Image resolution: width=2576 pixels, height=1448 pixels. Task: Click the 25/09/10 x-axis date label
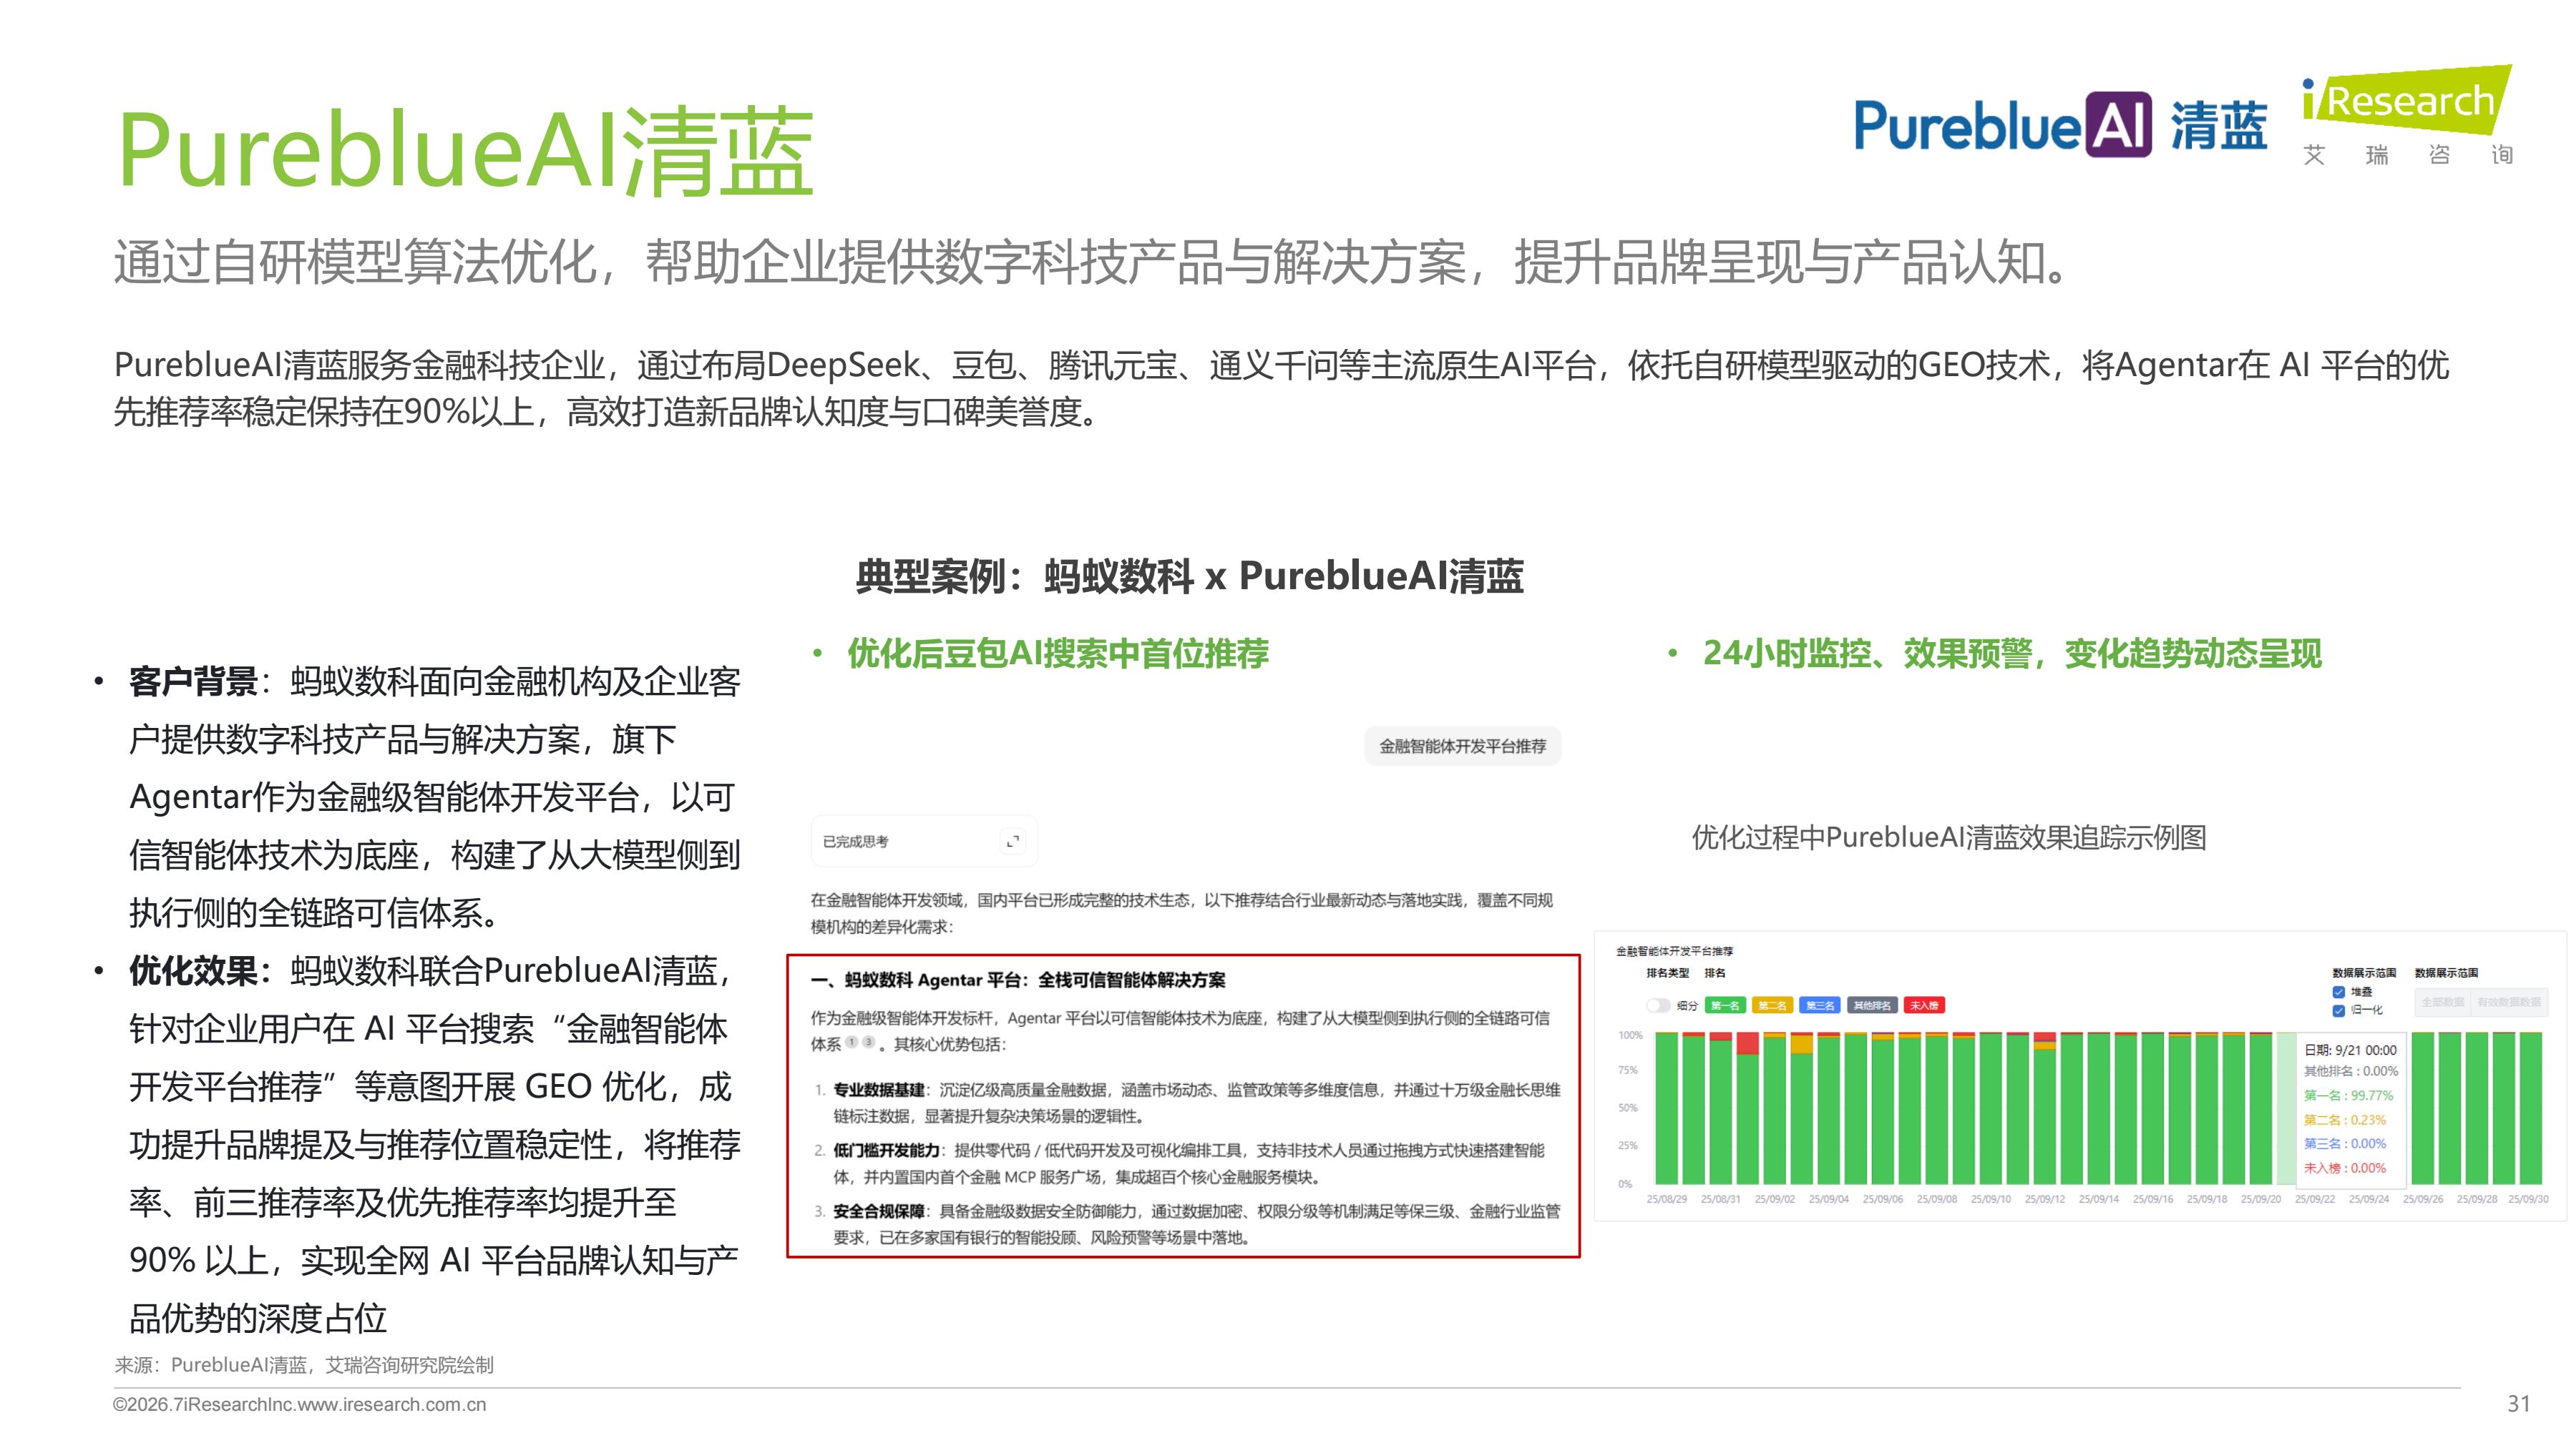[1990, 1199]
